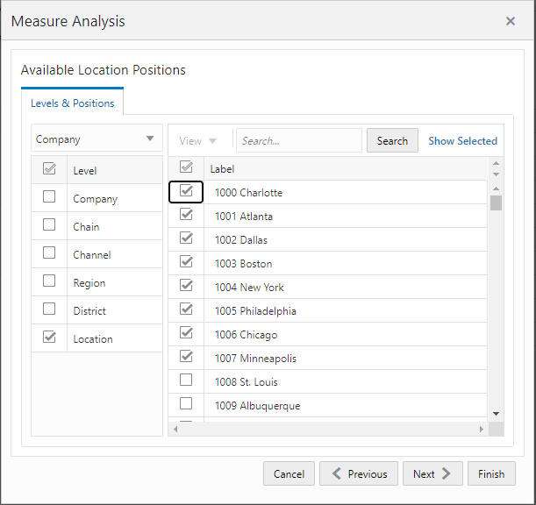The width and height of the screenshot is (536, 505).
Task: Click the District level name
Action: [x=89, y=311]
